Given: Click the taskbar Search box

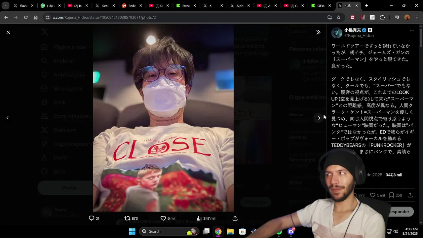Looking at the screenshot, I should (x=169, y=231).
